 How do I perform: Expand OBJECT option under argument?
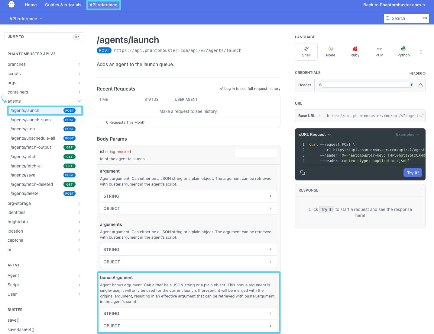[x=189, y=208]
